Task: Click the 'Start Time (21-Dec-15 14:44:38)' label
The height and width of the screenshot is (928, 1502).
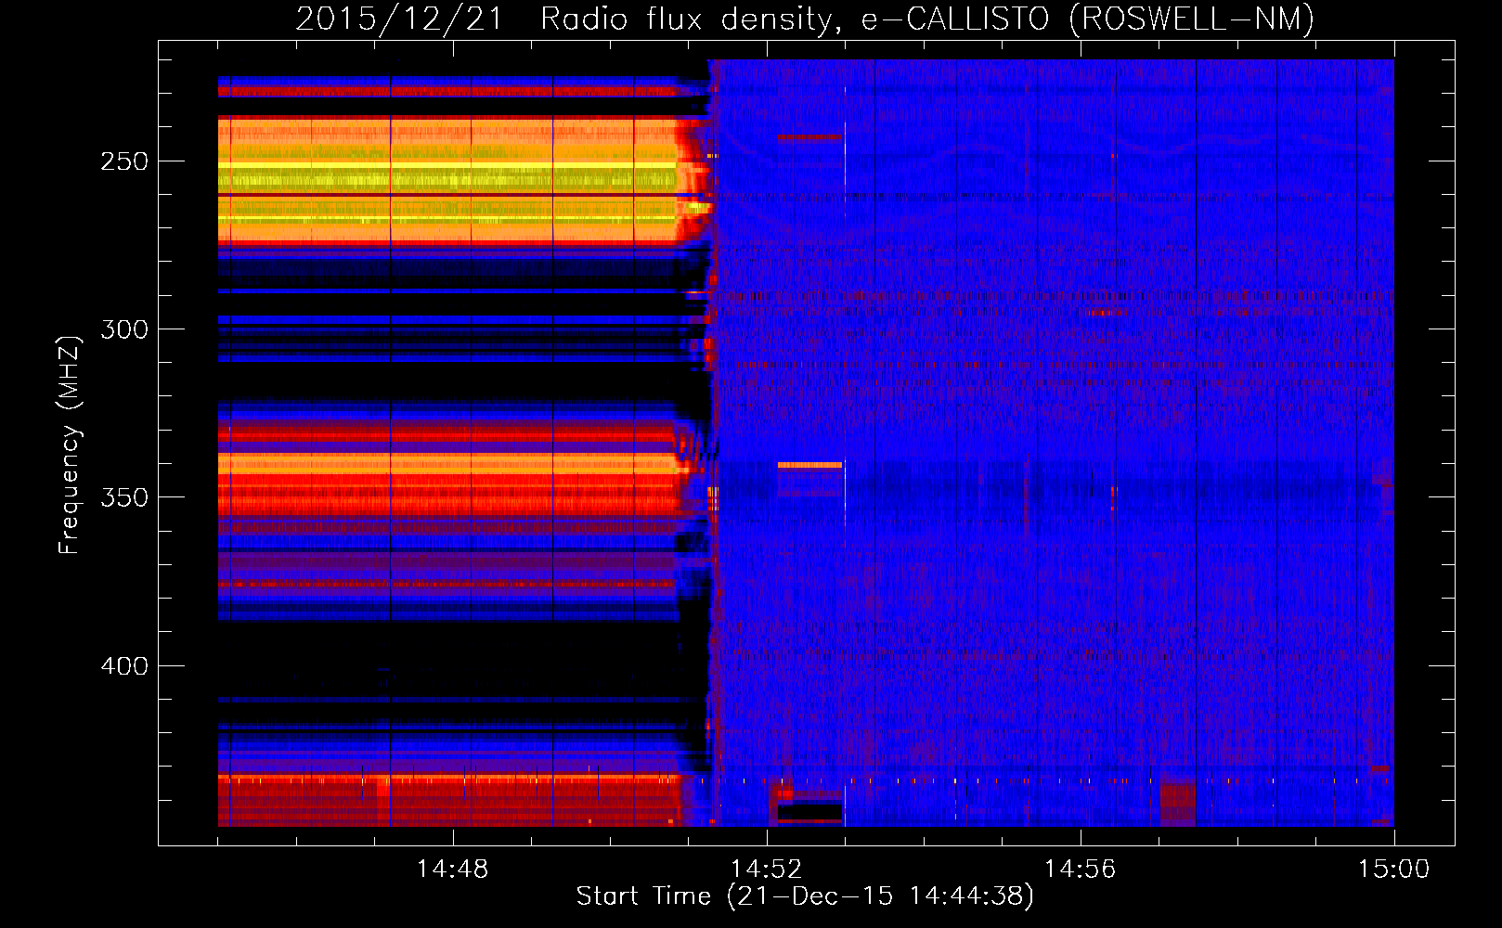Action: (805, 896)
